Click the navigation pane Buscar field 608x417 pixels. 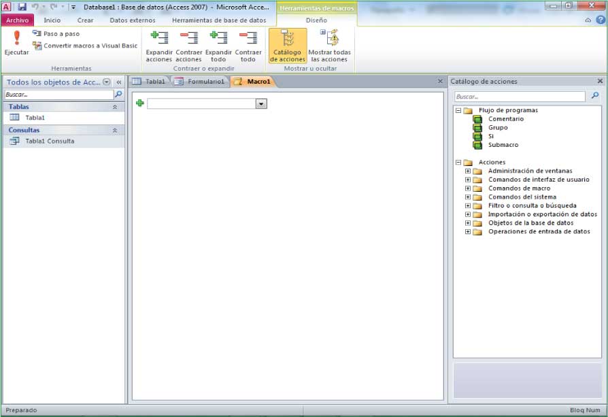click(59, 95)
